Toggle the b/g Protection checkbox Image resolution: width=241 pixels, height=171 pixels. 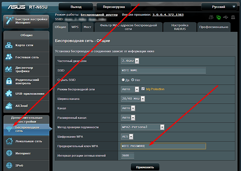[143, 89]
